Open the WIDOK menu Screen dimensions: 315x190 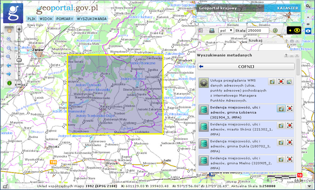click(46, 19)
